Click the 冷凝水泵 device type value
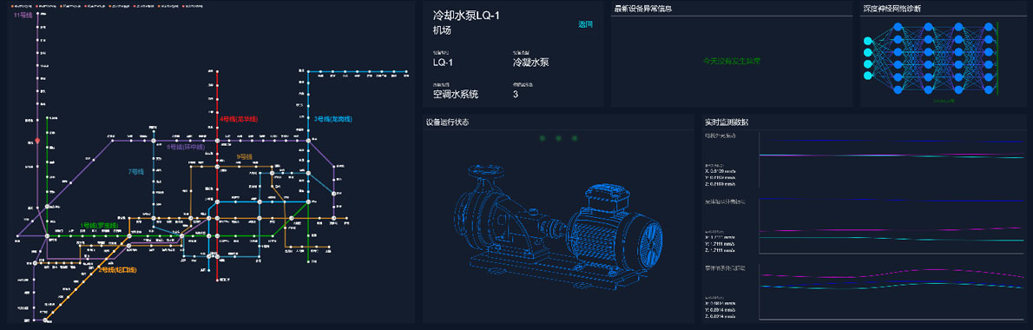Viewport: 1033px width, 330px height. coord(531,63)
